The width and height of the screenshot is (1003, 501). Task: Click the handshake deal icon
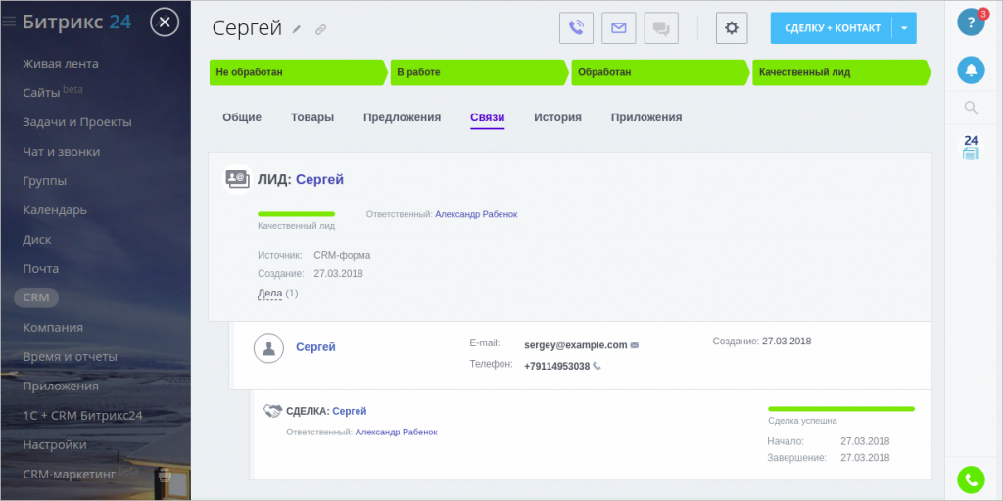tap(273, 411)
